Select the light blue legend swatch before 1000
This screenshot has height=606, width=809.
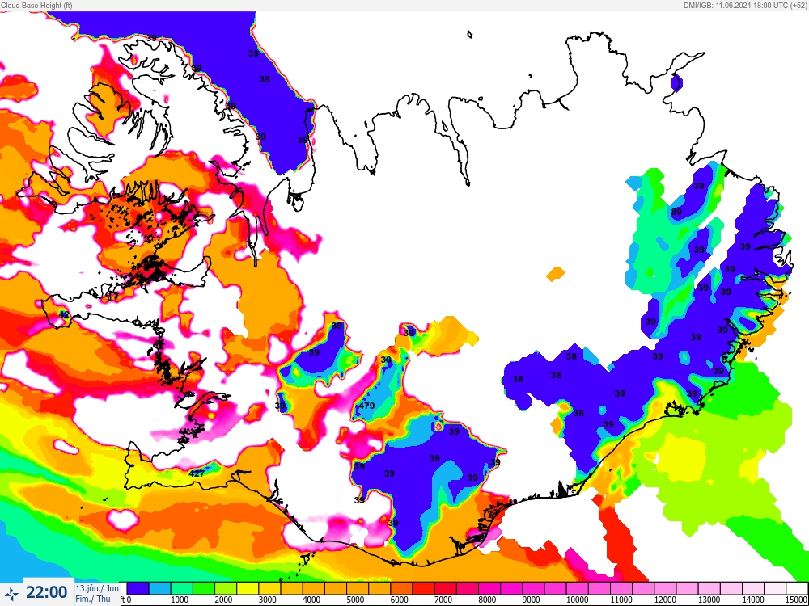(160, 588)
